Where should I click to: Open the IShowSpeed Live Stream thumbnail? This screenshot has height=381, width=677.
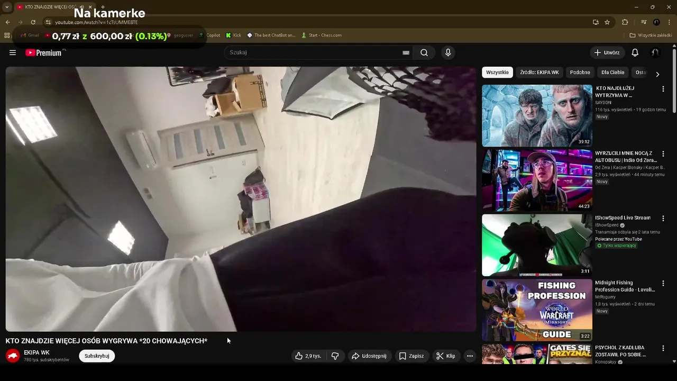(x=537, y=245)
